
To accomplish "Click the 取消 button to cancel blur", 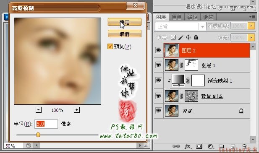I will tap(125, 34).
